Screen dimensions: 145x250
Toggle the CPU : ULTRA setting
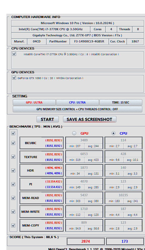pyautogui.click(x=77, y=102)
